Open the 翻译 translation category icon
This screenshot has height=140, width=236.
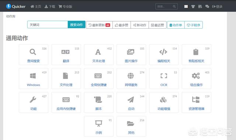[x=66, y=52]
